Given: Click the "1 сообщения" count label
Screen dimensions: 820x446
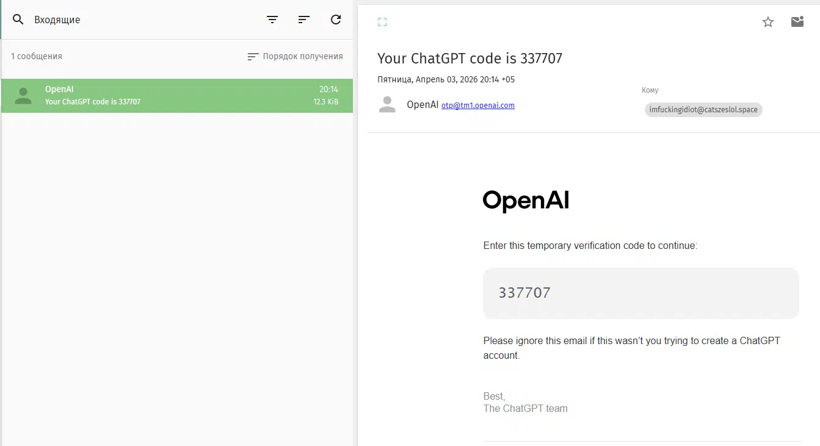Looking at the screenshot, I should click(x=37, y=56).
